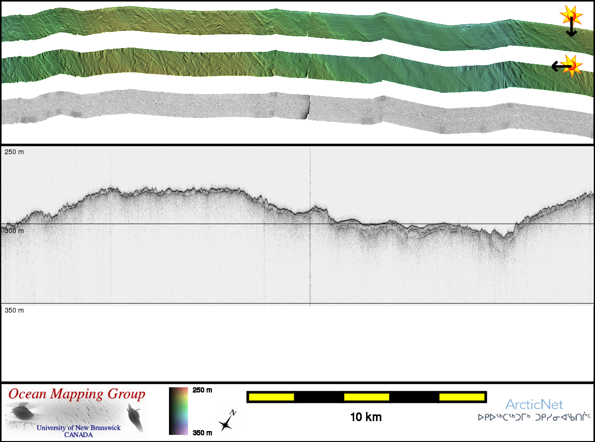Click the 10 km scale bar label
Screen dimensions: 595x442
pyautogui.click(x=366, y=417)
